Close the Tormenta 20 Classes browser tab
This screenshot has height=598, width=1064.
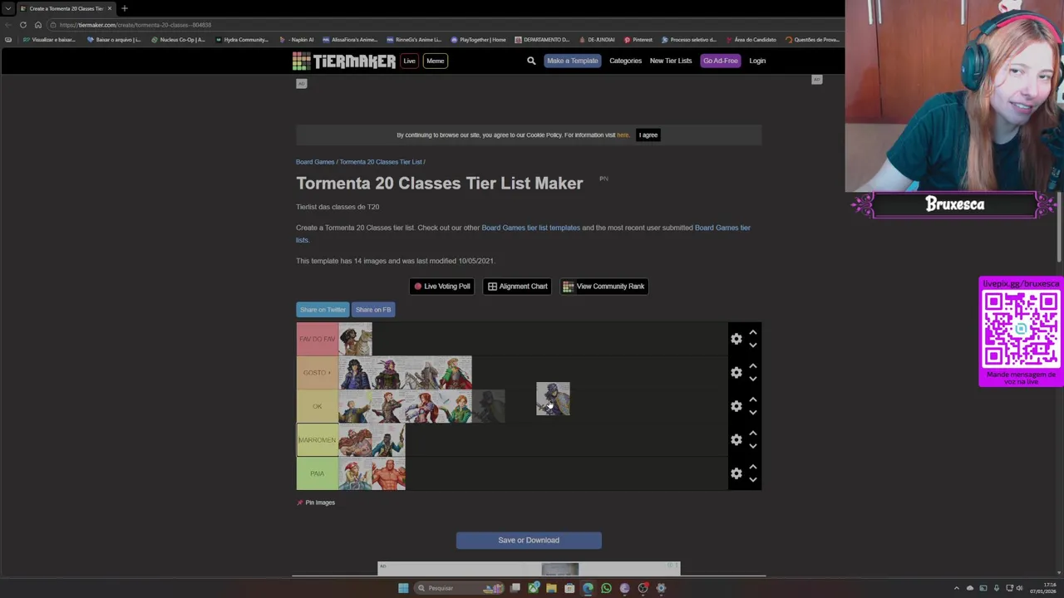[x=109, y=8]
